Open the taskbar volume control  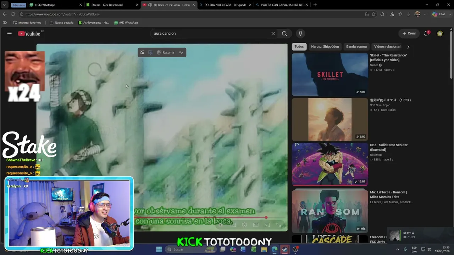(428, 249)
